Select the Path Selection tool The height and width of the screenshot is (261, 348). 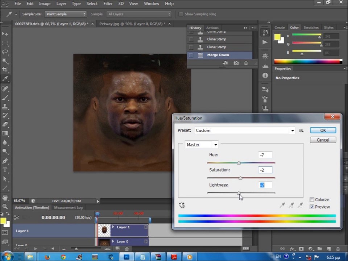click(x=5, y=179)
